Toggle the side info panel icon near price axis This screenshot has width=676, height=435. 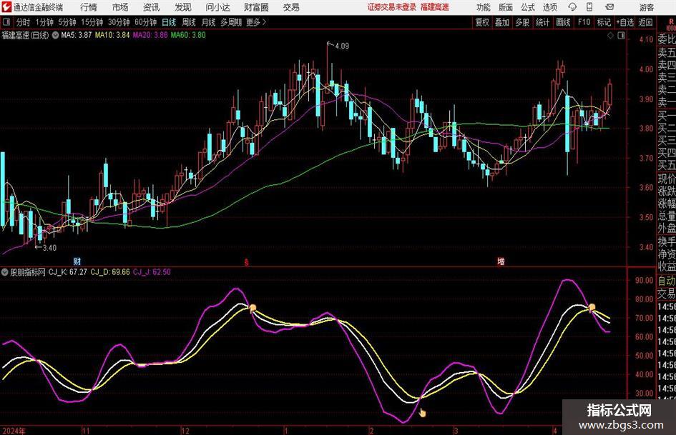coord(621,36)
